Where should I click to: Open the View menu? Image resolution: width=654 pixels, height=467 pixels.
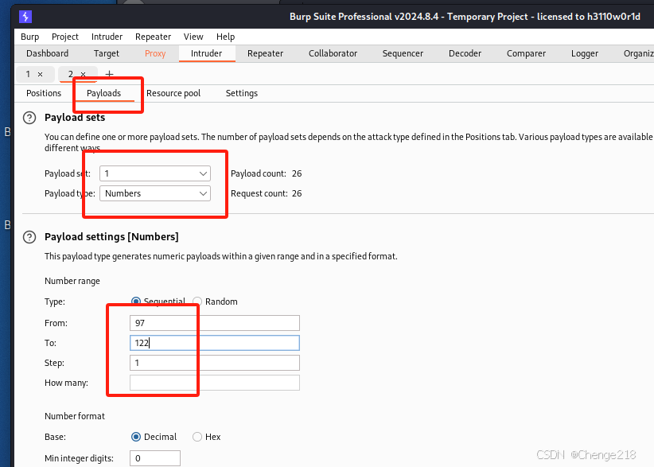click(193, 37)
